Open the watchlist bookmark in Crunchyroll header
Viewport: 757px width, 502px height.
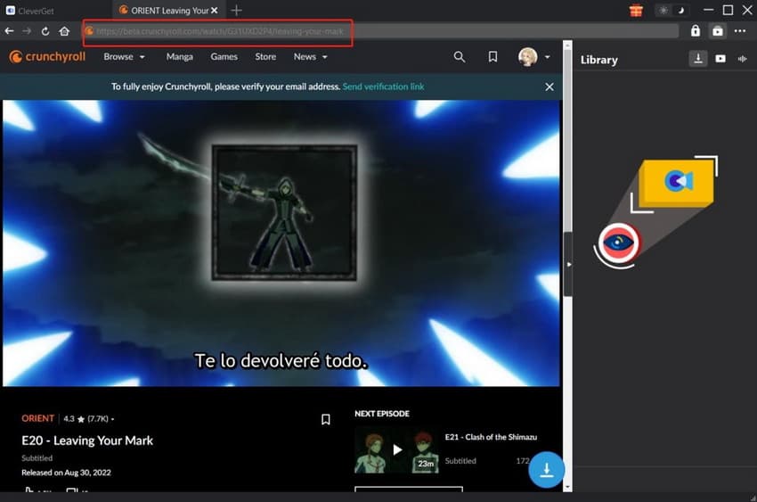pos(492,57)
